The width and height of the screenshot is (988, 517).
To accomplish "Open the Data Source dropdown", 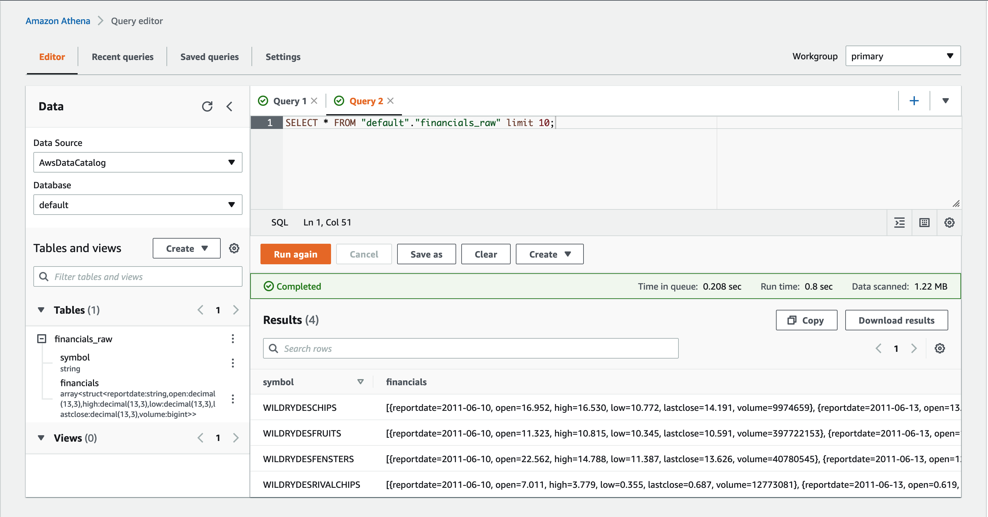I will 138,162.
